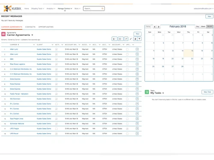Toggle Active checkbox for FedEx Parcel - Validation

tap(56, 94)
